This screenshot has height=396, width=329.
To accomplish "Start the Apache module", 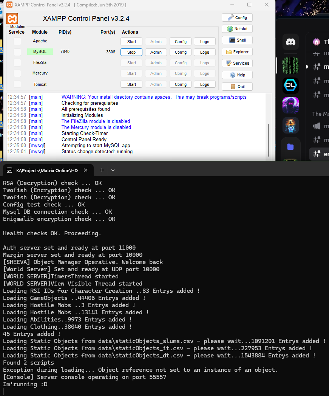I will pyautogui.click(x=131, y=42).
